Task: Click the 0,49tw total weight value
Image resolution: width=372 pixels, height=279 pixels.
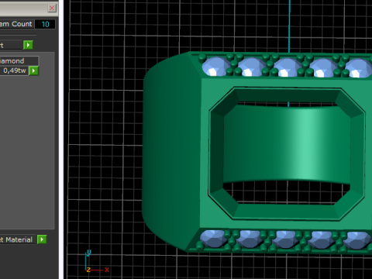Action: coord(14,71)
